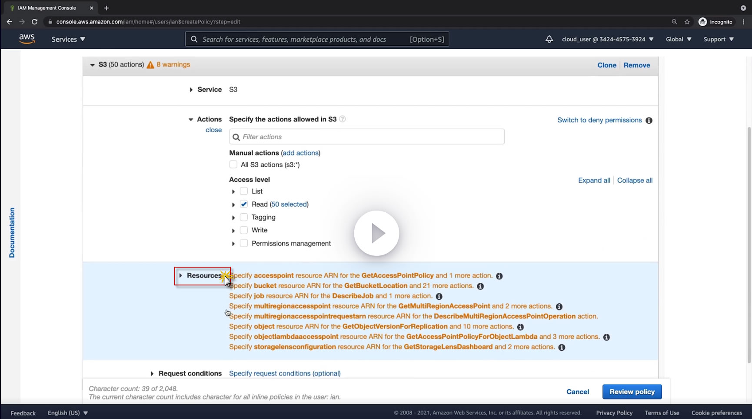This screenshot has width=752, height=419.
Task: Expand the Resources section
Action: click(180, 275)
